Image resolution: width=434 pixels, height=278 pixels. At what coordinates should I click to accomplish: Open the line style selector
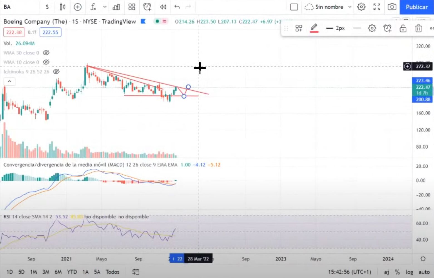point(357,28)
